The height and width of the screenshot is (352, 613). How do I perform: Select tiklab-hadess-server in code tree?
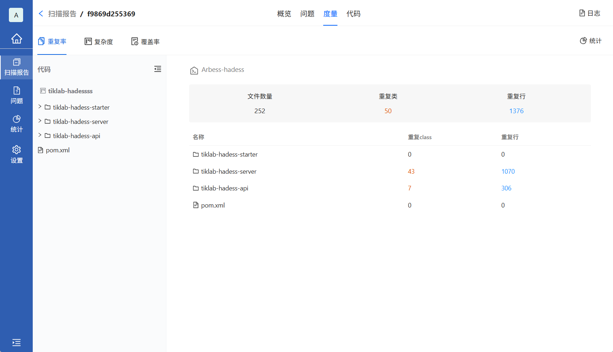81,121
